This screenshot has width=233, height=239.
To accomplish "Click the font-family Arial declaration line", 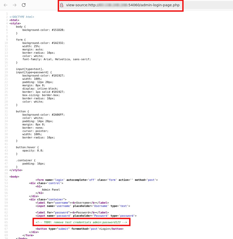I will click(x=56, y=59).
